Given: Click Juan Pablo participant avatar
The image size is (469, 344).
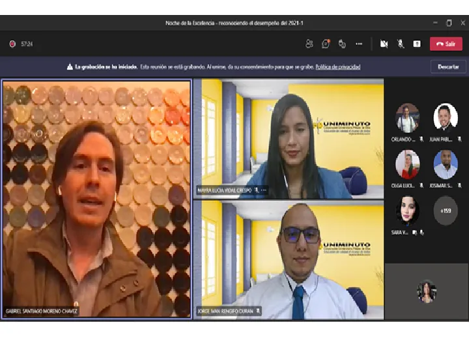Looking at the screenshot, I should tap(446, 117).
